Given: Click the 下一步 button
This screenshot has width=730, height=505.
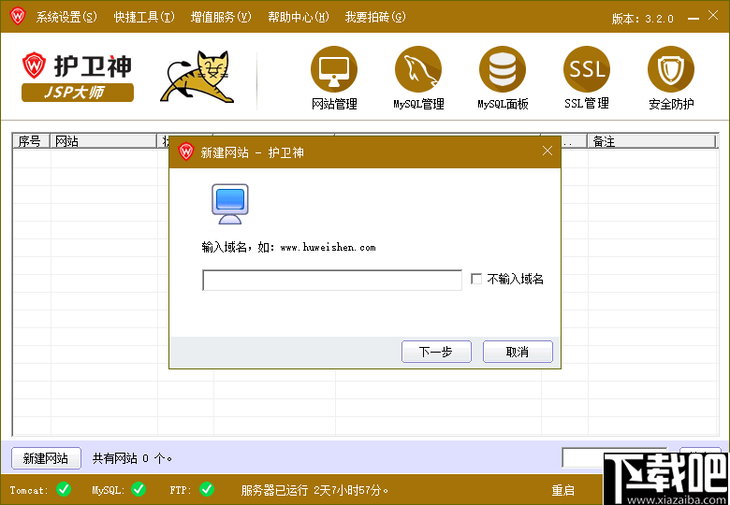Looking at the screenshot, I should tap(436, 352).
